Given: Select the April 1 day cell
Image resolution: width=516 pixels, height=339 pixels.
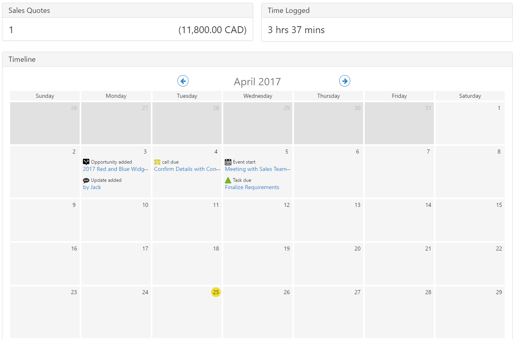Looking at the screenshot, I should [470, 123].
